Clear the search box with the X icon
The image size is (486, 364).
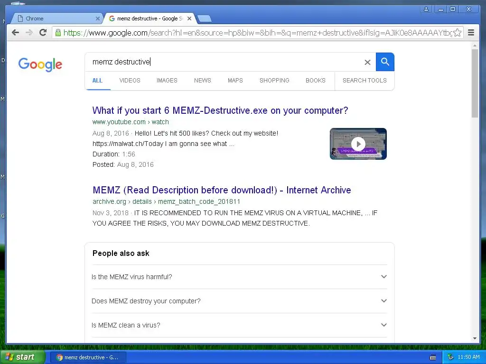[367, 62]
